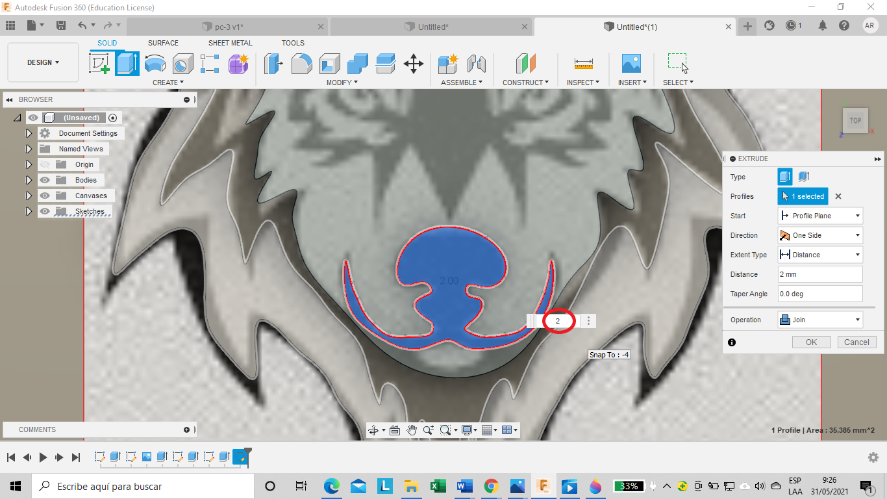Select the Rectangular Pattern tool
887x499 pixels.
tap(210, 64)
